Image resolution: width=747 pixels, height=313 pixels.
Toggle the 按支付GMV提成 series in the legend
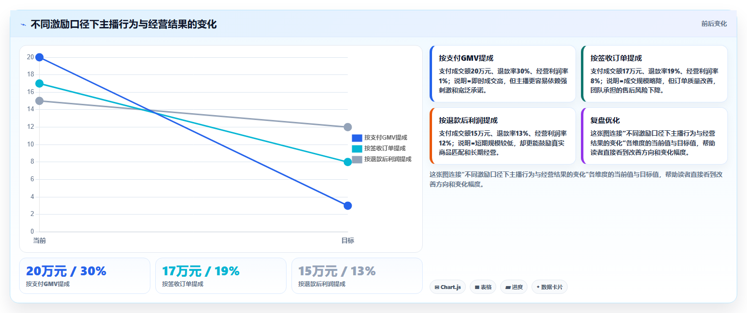pyautogui.click(x=380, y=138)
